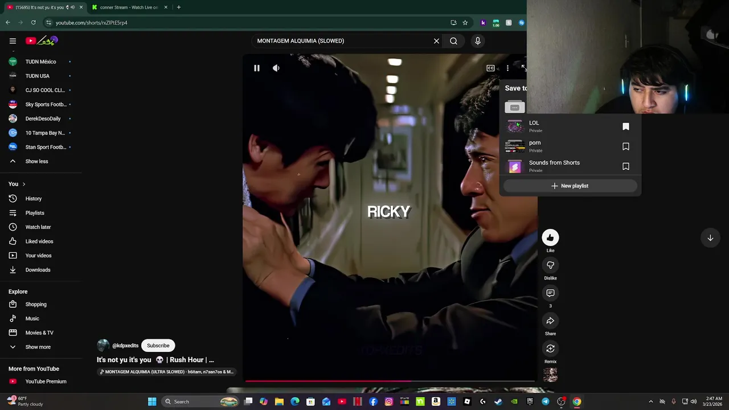729x410 pixels.
Task: Open TUDN México subscription
Action: click(40, 61)
